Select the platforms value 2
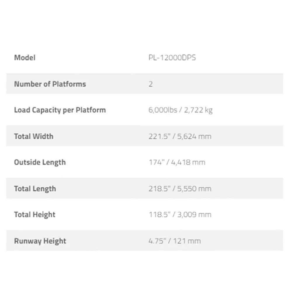Viewport: 292px width, 292px height. click(x=151, y=84)
